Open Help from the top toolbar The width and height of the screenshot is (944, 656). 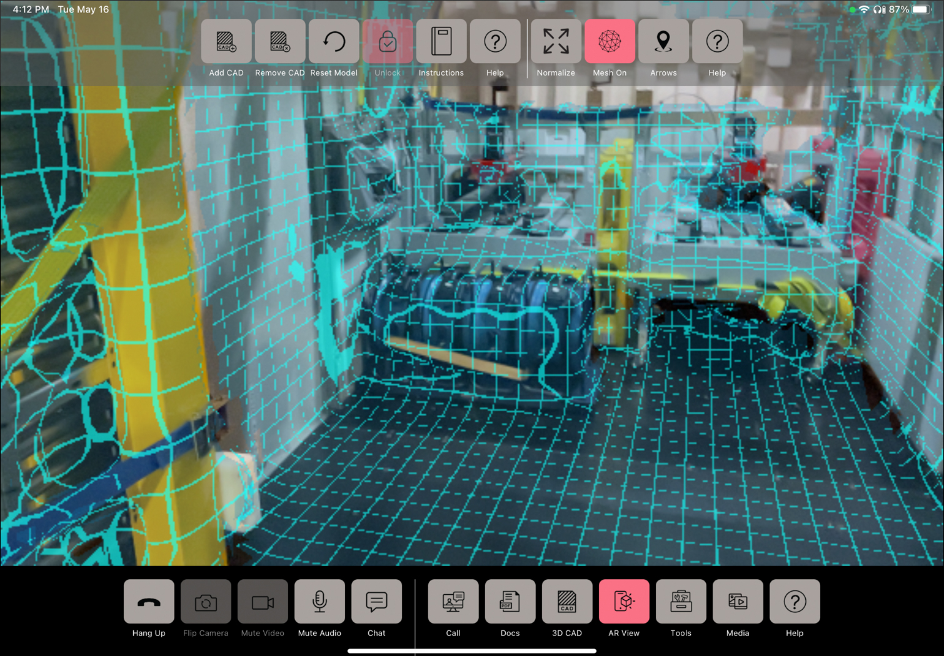pos(495,41)
